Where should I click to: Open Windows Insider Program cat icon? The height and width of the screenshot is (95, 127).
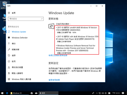pos(9,79)
